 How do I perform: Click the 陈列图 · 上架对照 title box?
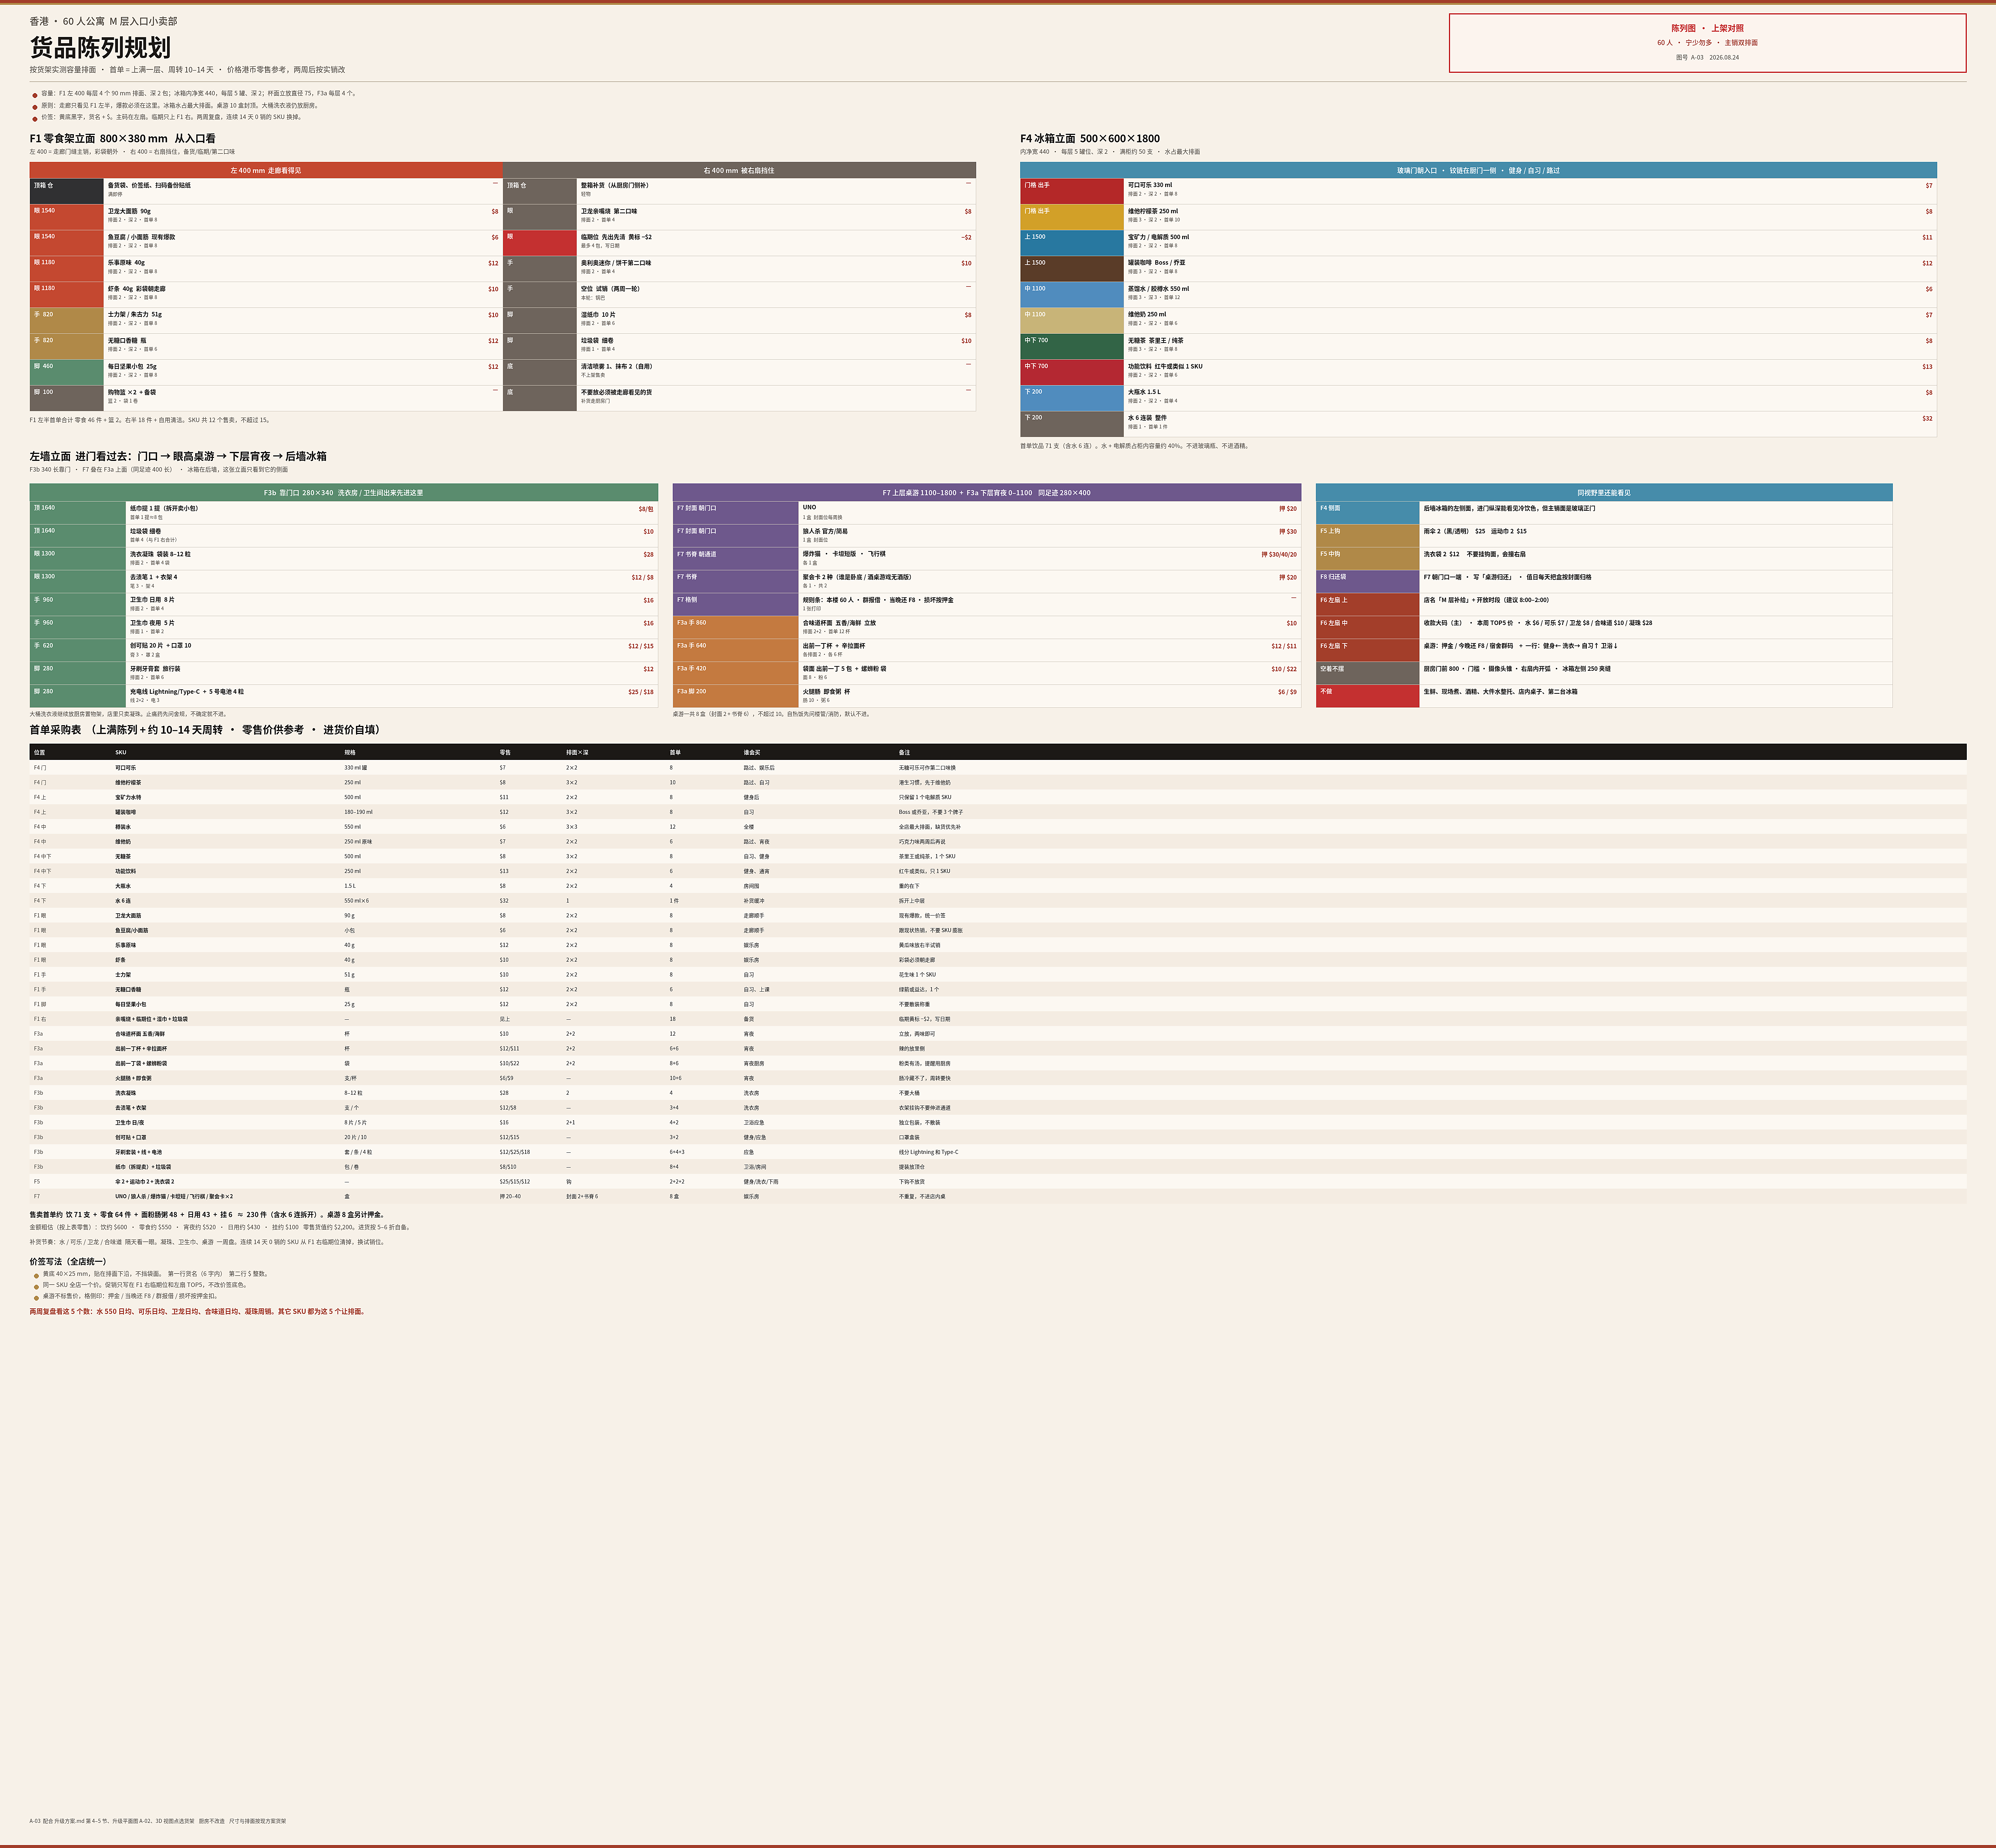tap(1707, 43)
